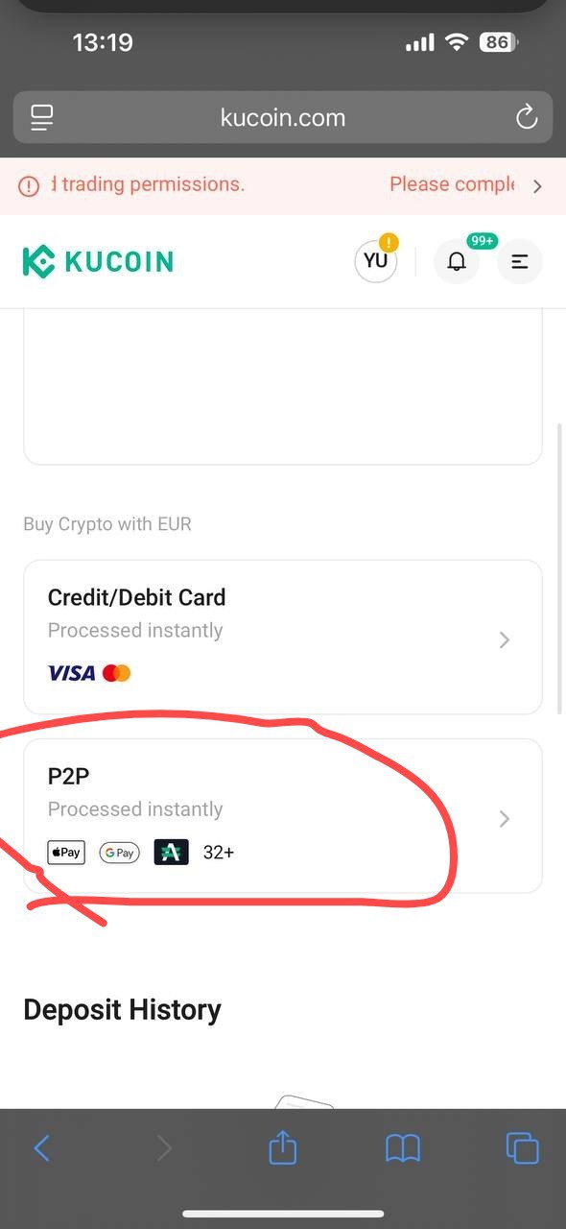Tap the Safari reload icon

coord(526,118)
